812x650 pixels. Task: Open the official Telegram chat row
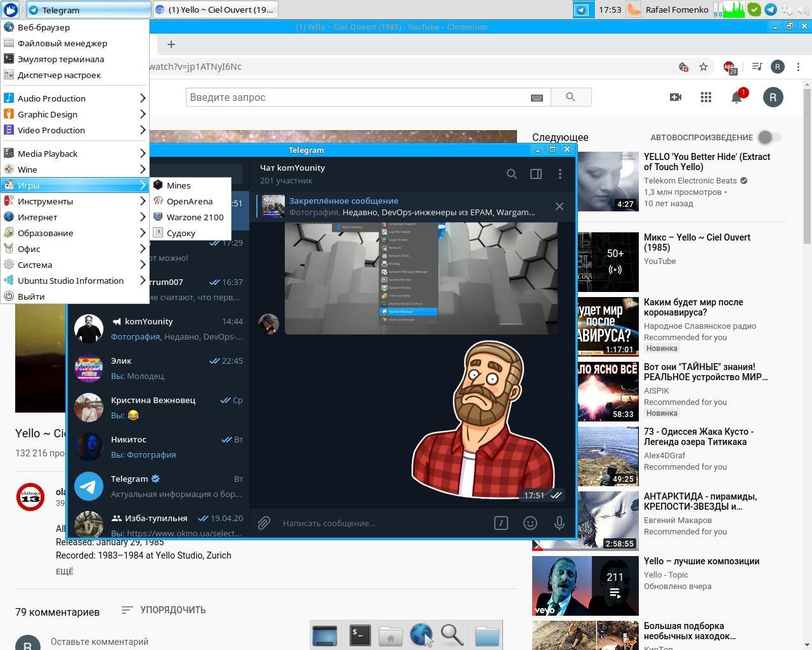[159, 486]
